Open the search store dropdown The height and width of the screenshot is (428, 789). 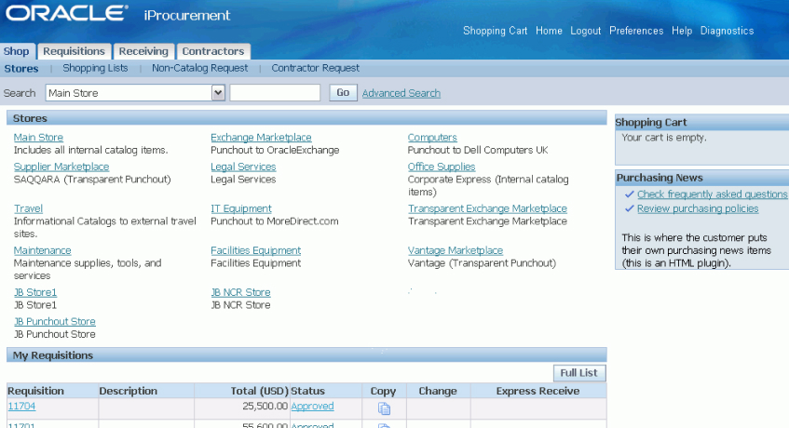pyautogui.click(x=218, y=93)
